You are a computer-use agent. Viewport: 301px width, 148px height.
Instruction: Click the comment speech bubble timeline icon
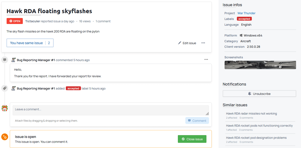pyautogui.click(x=5, y=60)
